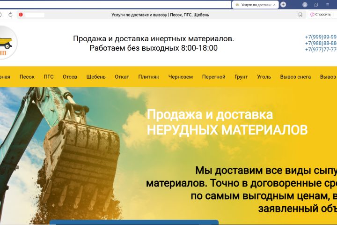Call the +7(988) phone number link
This screenshot has height=225, width=337.
(x=321, y=43)
